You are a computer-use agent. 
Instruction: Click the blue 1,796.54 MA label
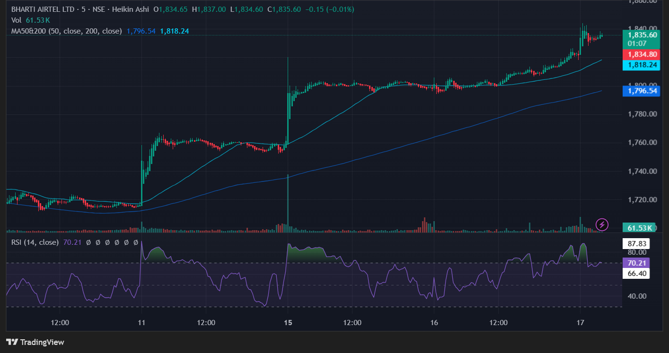coord(642,90)
